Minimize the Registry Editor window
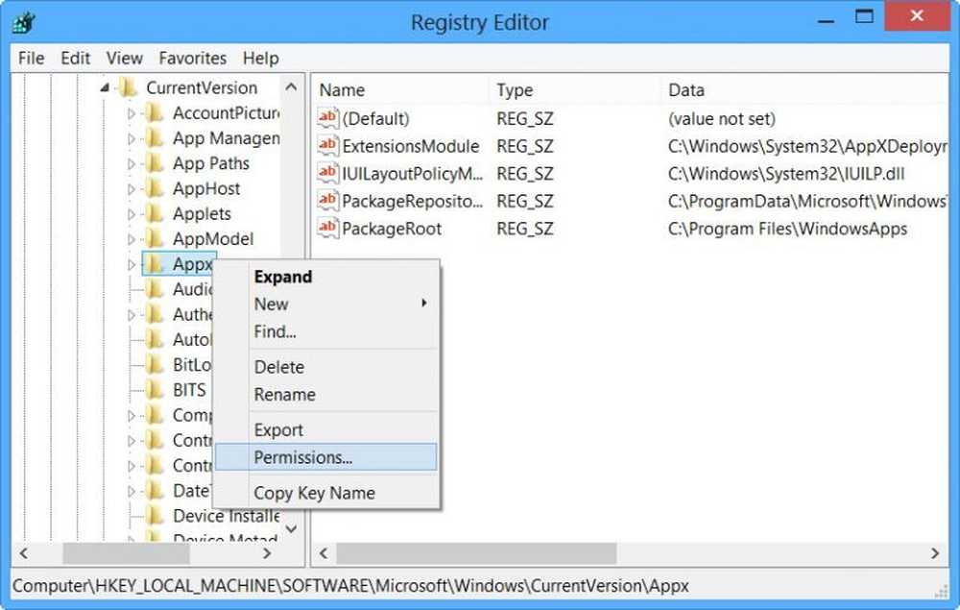Image resolution: width=960 pixels, height=610 pixels. pyautogui.click(x=826, y=20)
